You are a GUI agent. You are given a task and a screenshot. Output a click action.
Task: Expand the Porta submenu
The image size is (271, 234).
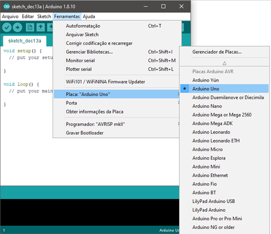pyautogui.click(x=116, y=103)
